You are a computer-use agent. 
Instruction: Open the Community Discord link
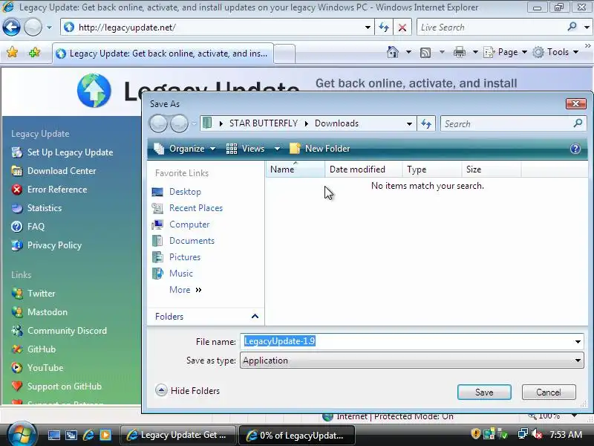click(67, 330)
